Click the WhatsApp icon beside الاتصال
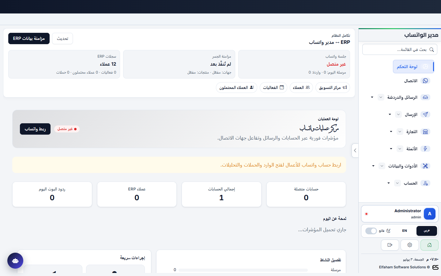 [425, 81]
